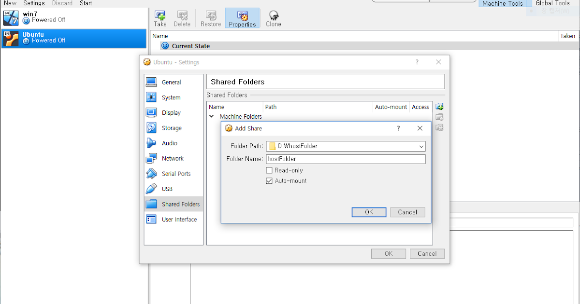Open the Settings menu
The width and height of the screenshot is (580, 304).
(x=34, y=3)
